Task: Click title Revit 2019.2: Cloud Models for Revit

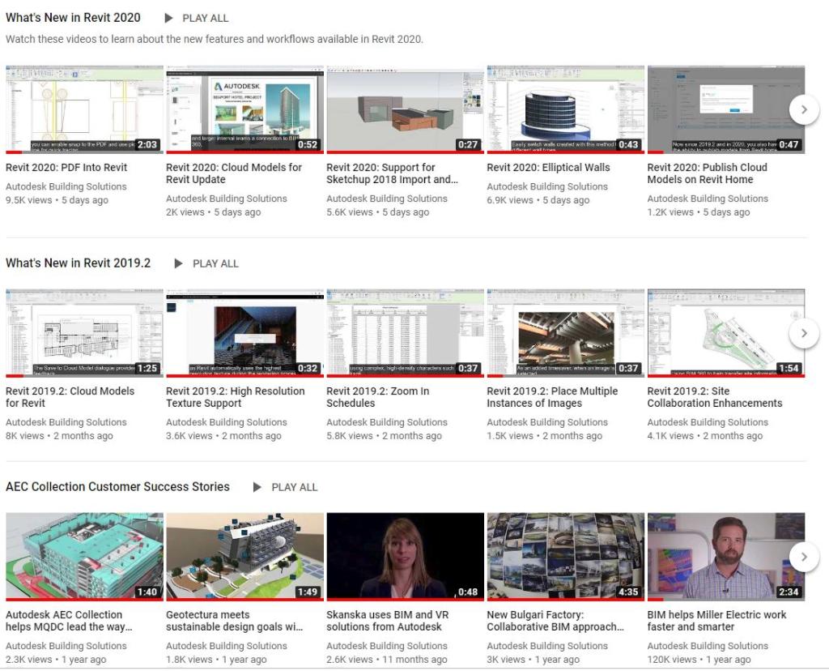Action: point(70,397)
